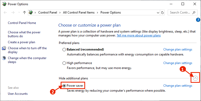Click the moon sleep icon in sidebar
This screenshot has width=201, height=101.
tap(4, 58)
